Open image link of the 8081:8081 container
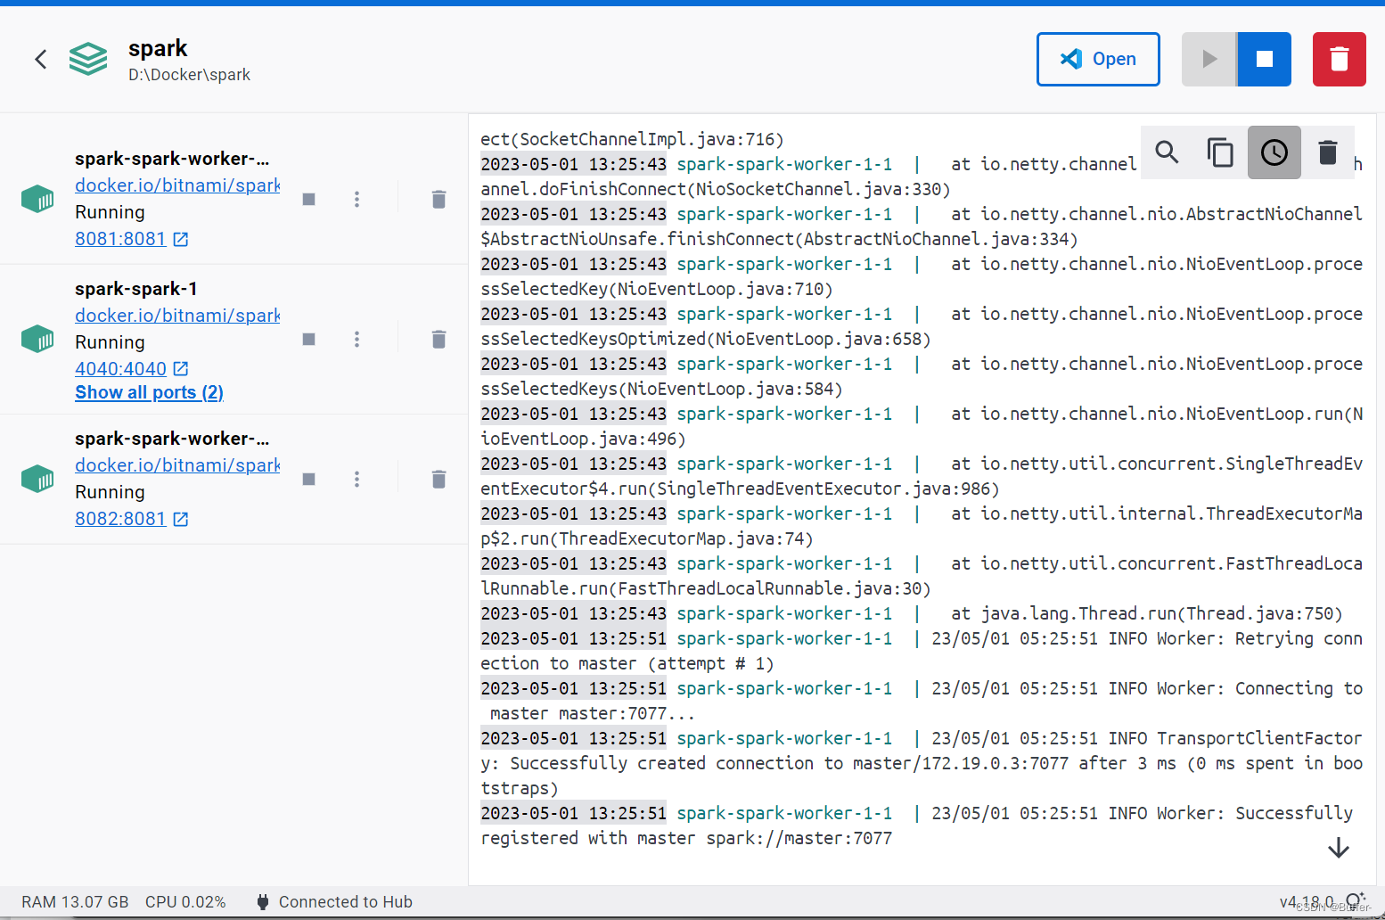 point(177,185)
